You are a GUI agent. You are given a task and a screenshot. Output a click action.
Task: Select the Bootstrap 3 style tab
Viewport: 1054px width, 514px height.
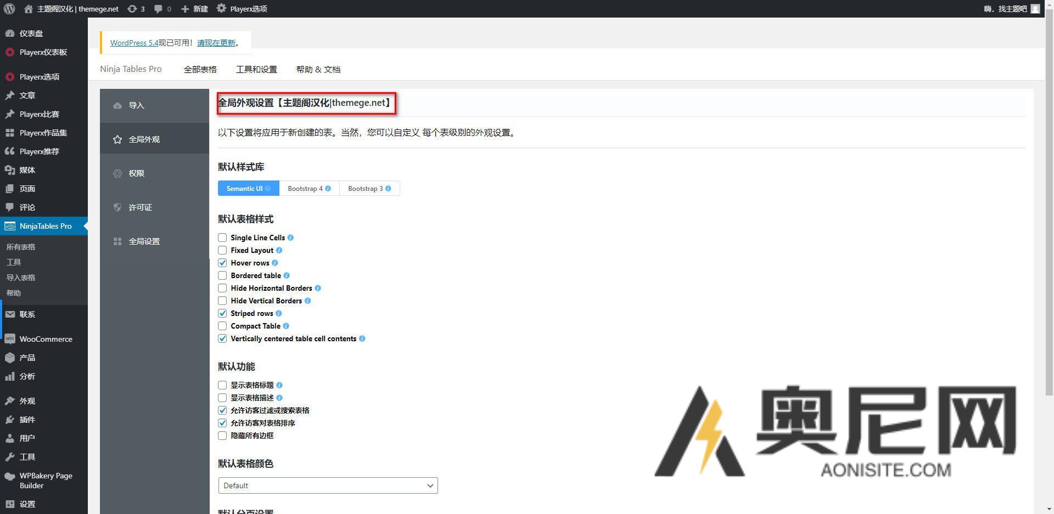click(x=369, y=188)
